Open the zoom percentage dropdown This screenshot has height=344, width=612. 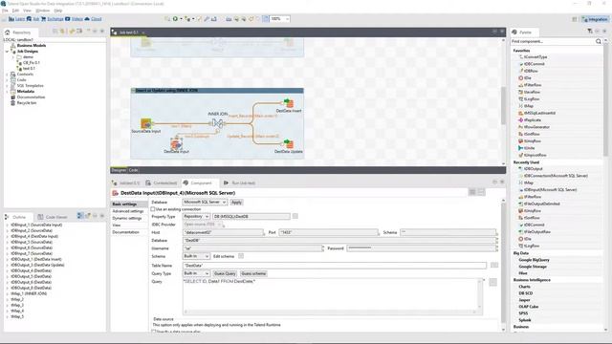(x=288, y=19)
